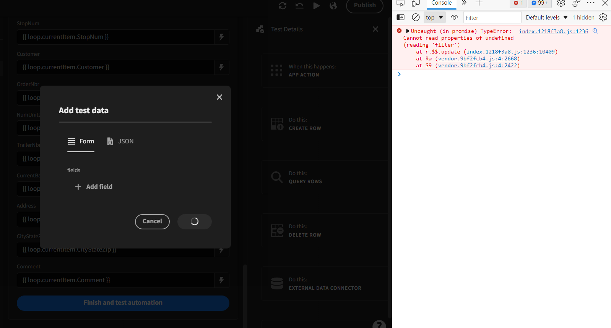Screen dimensions: 611x328
Task: Click the Test Details blocks icon
Action: point(260,29)
